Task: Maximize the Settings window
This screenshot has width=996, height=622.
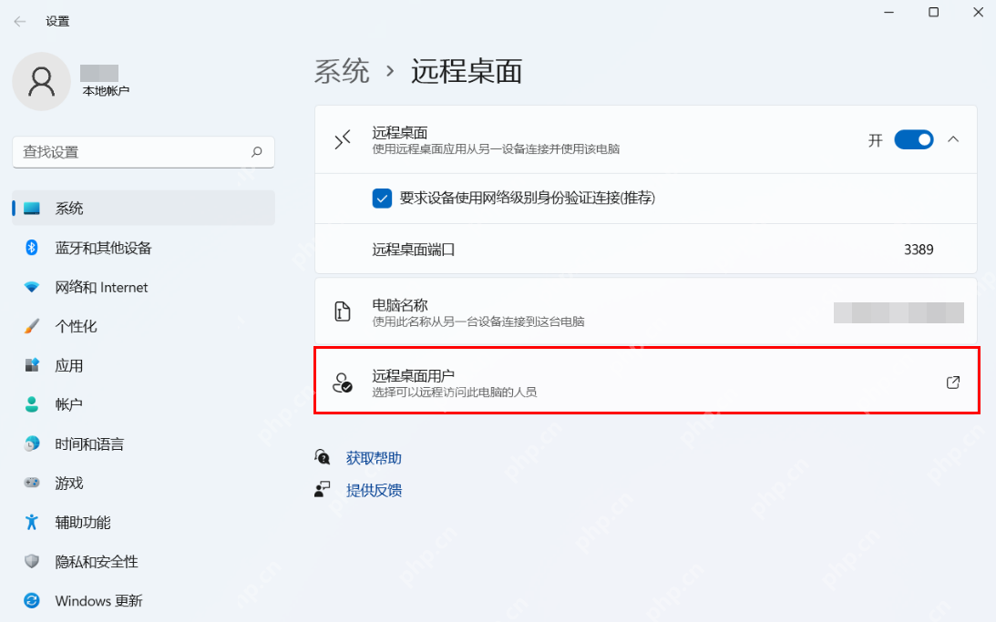Action: pos(933,12)
